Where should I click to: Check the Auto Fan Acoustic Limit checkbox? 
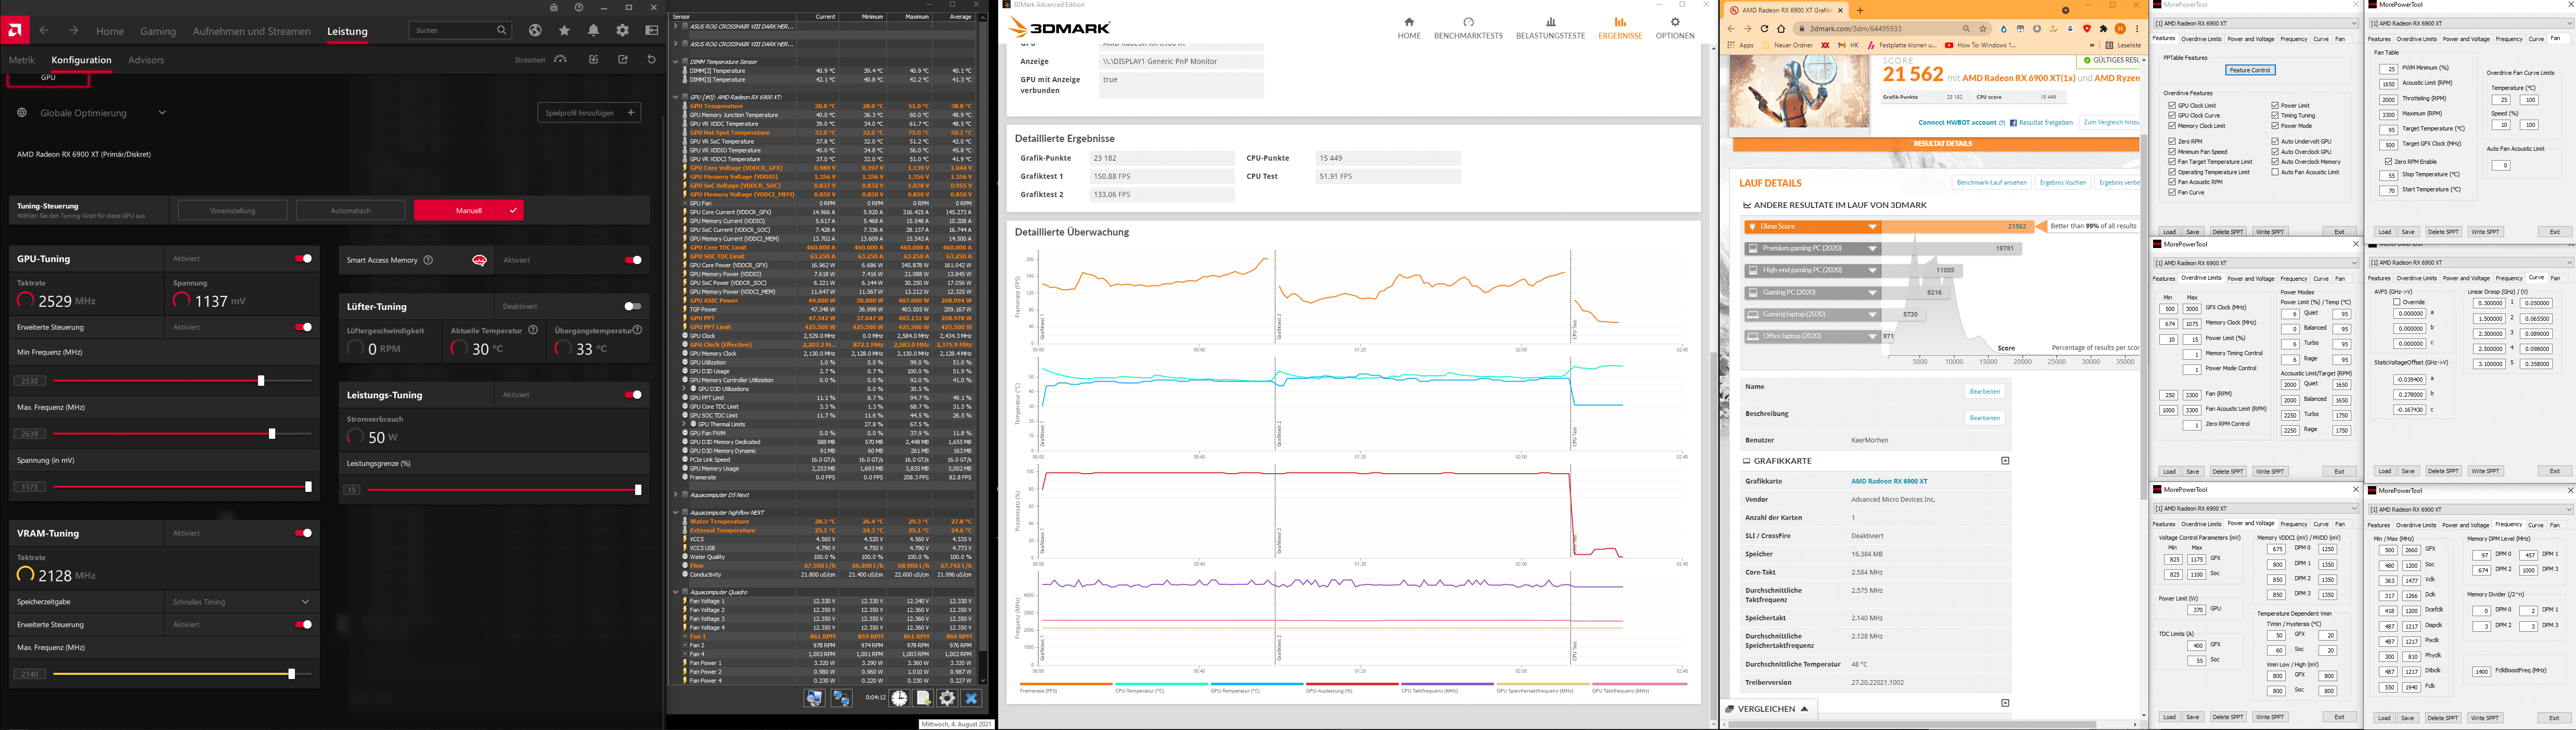[2275, 172]
